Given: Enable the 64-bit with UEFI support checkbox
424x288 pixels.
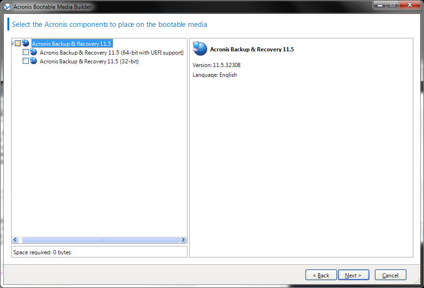Looking at the screenshot, I should tap(25, 52).
